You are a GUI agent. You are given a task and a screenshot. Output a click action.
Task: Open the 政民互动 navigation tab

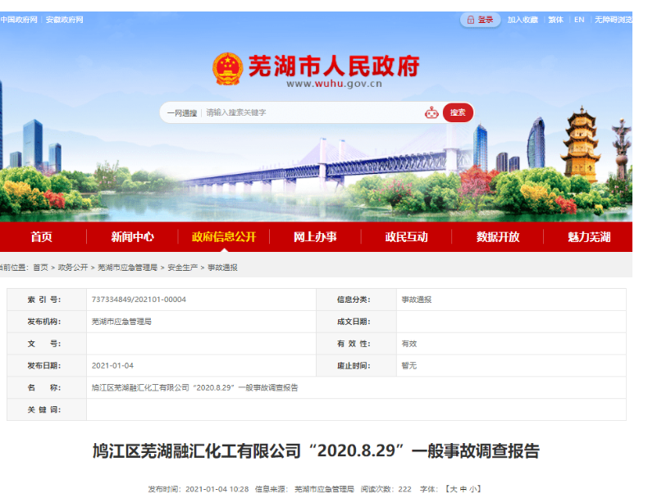click(x=406, y=237)
